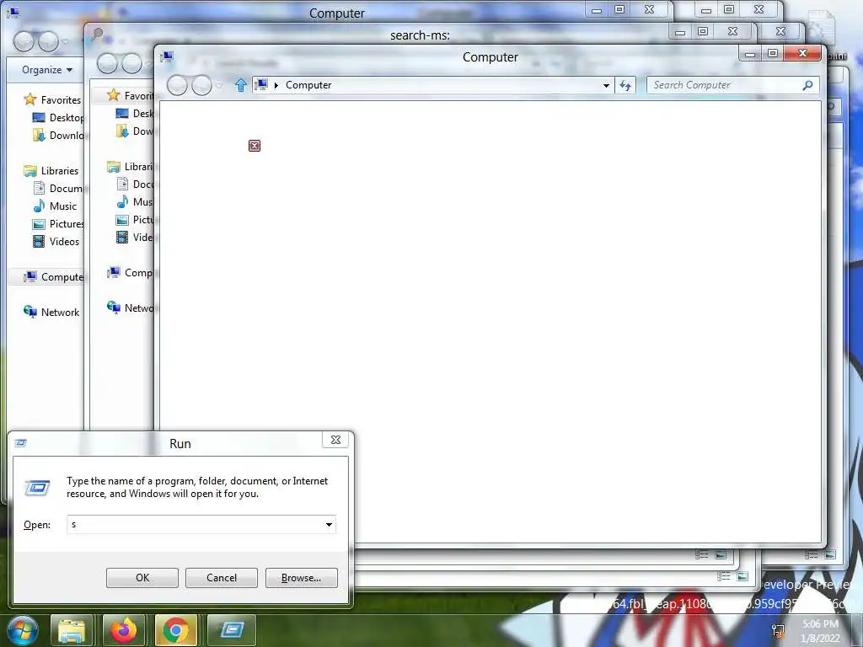The width and height of the screenshot is (863, 647).
Task: Click the Computer icon in the search-ms window sidebar
Action: tap(114, 272)
